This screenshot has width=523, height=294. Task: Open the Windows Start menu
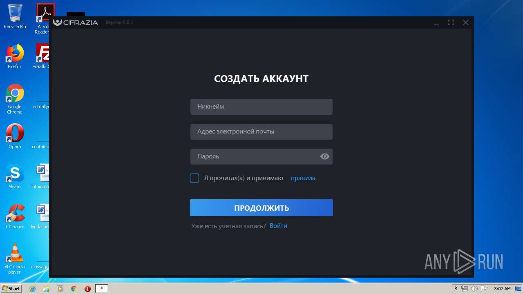pyautogui.click(x=11, y=289)
